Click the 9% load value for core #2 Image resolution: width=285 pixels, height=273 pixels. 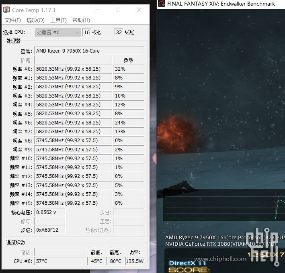tap(129, 87)
